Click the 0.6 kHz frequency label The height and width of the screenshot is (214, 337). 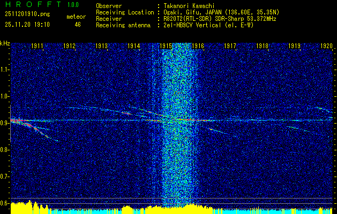pyautogui.click(x=4, y=203)
